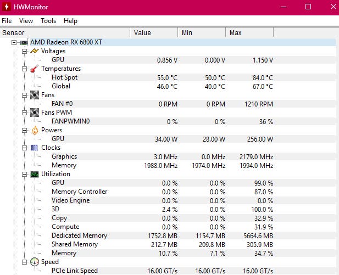Image resolution: width=339 pixels, height=275 pixels.
Task: Collapse the AMD Radeon RX 6800 XT node
Action: (x=14, y=42)
